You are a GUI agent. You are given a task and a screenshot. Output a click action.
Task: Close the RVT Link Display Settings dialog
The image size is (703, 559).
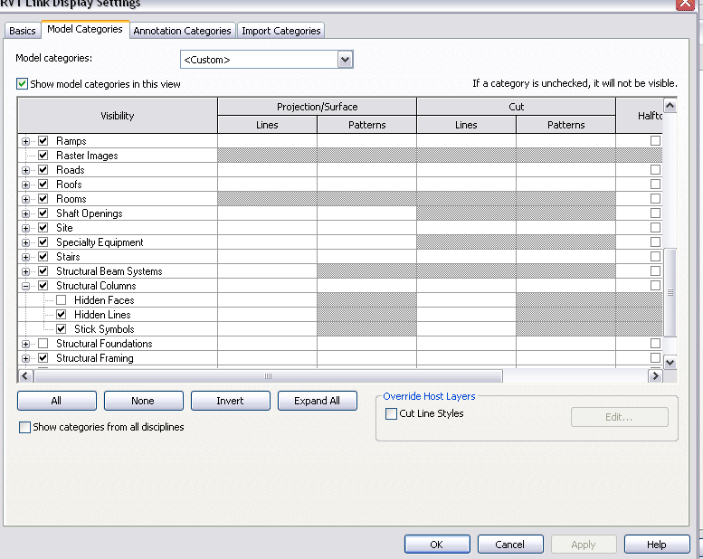tap(686, 5)
